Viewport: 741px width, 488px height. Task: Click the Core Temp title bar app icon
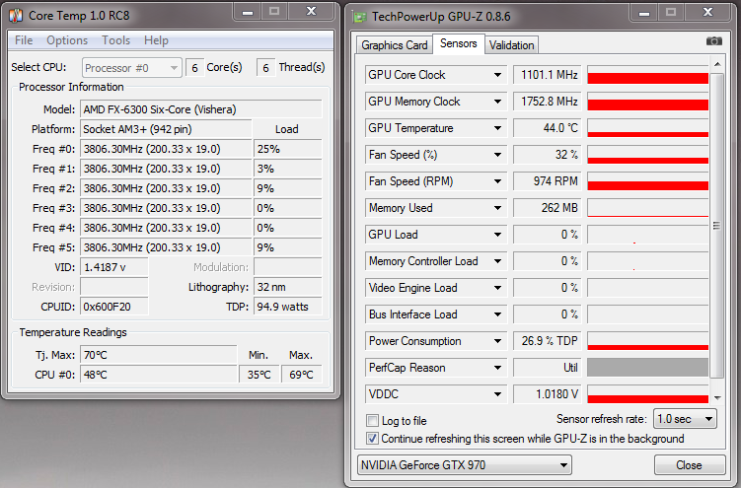pos(16,16)
